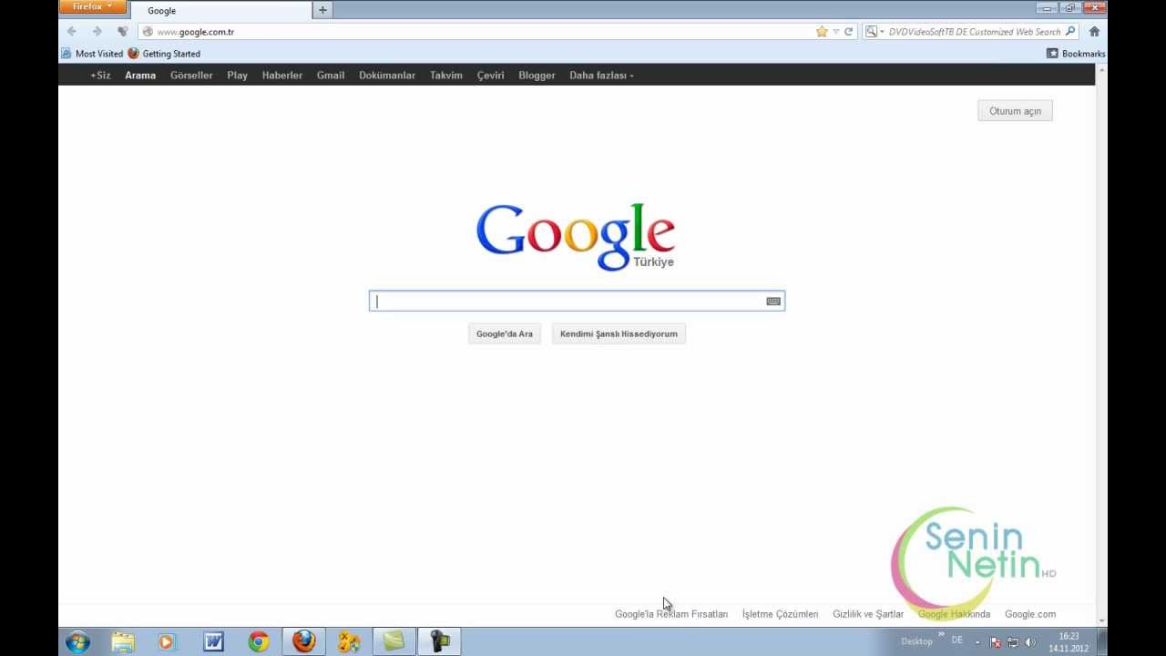The width and height of the screenshot is (1166, 656).
Task: Show hidden tray icons arrow
Action: coord(977,641)
